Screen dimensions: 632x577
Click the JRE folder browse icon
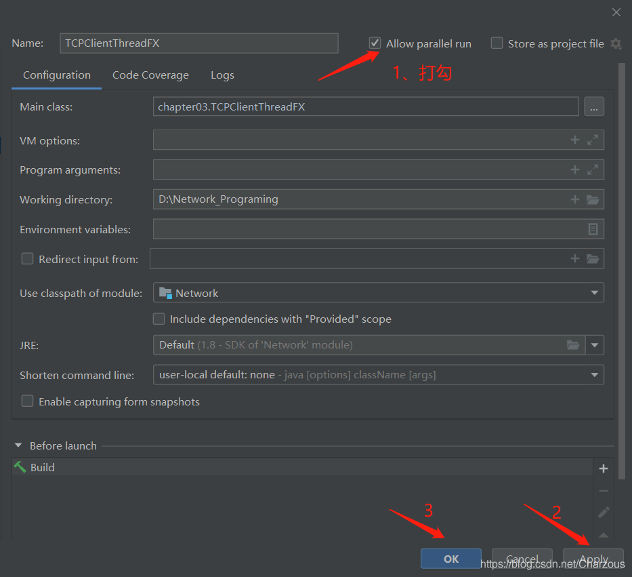click(x=573, y=345)
